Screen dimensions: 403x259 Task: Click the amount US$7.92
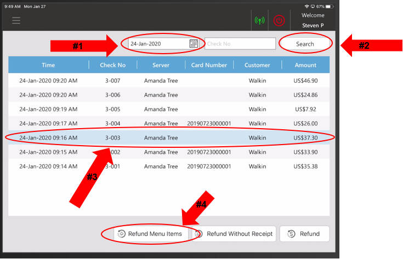pos(305,110)
